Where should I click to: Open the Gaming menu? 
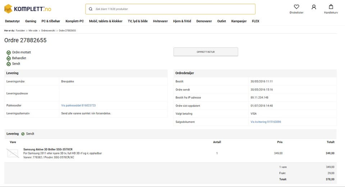pyautogui.click(x=31, y=21)
